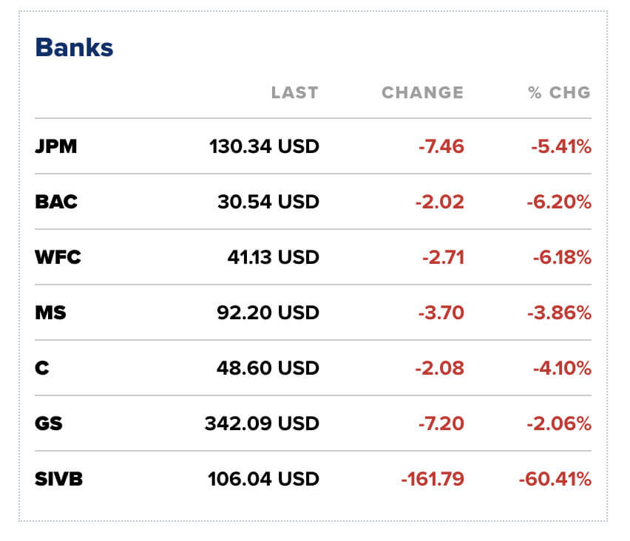This screenshot has width=630, height=541.
Task: Select the MS ticker symbol
Action: pyautogui.click(x=50, y=313)
